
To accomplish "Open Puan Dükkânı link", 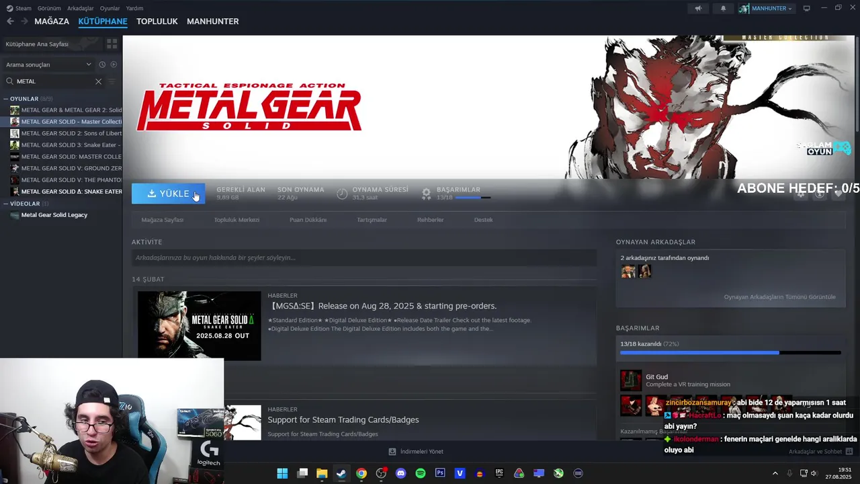I will point(308,220).
